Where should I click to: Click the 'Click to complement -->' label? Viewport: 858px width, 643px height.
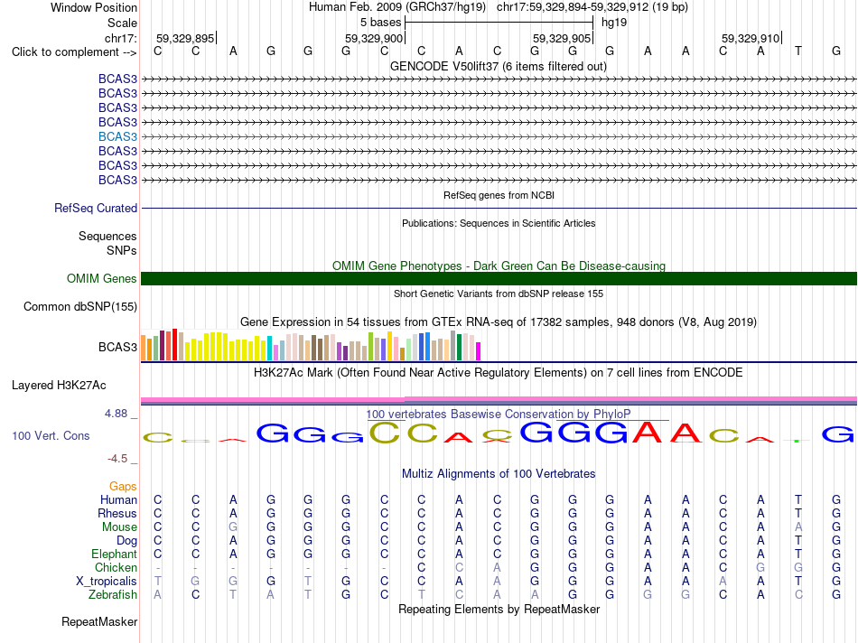click(x=74, y=52)
